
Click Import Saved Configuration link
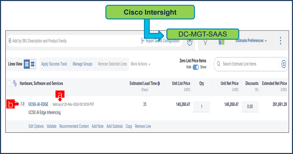tap(160, 41)
